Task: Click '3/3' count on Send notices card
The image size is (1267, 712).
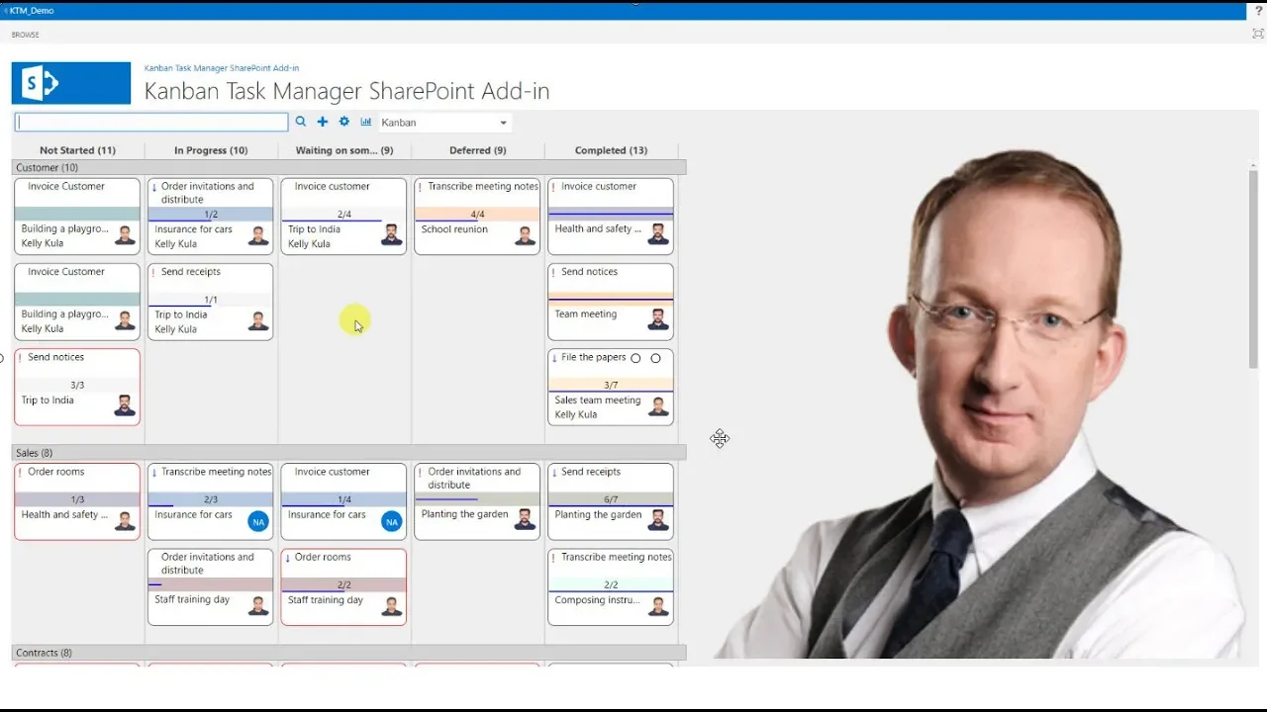Action: click(77, 386)
